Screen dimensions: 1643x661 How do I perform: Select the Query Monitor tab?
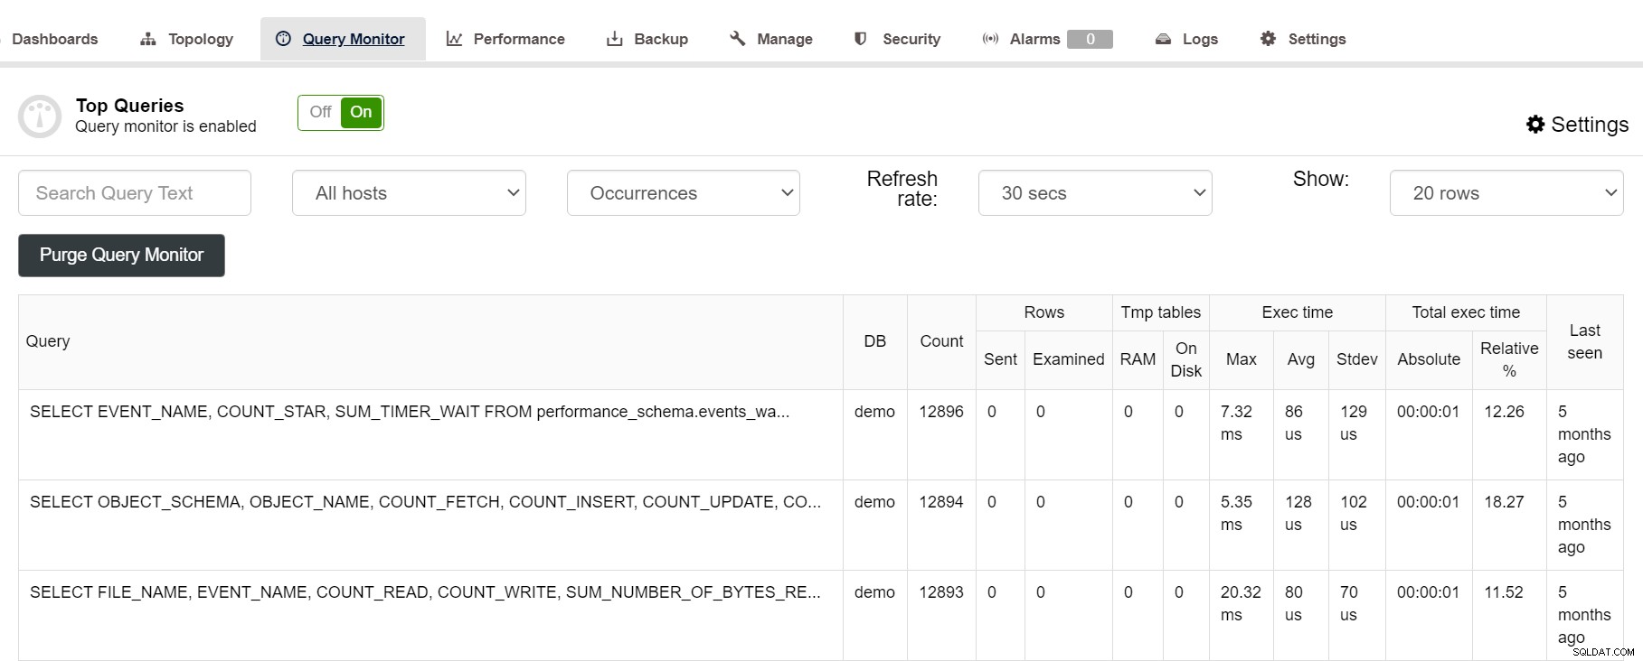(343, 39)
